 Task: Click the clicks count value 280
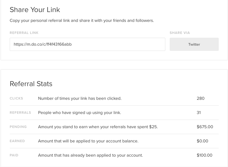click(x=201, y=98)
